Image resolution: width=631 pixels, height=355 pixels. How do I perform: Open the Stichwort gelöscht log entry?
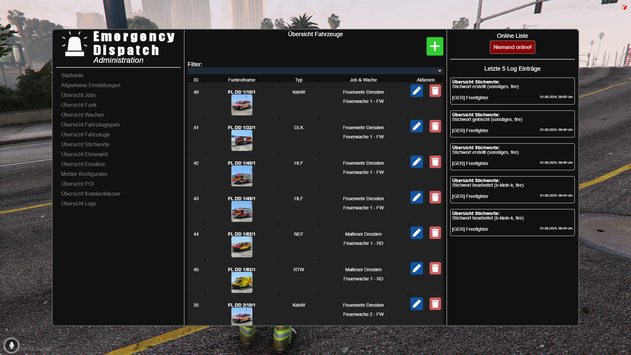point(512,124)
